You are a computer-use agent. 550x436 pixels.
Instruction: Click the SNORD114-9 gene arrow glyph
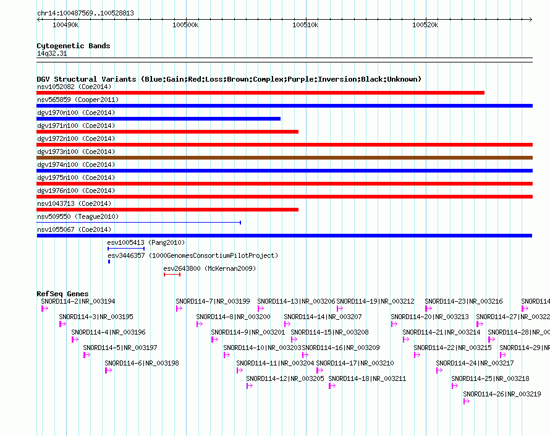coord(214,340)
